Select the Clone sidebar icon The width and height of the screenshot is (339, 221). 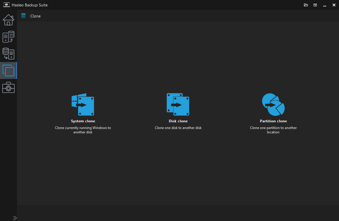pos(8,70)
